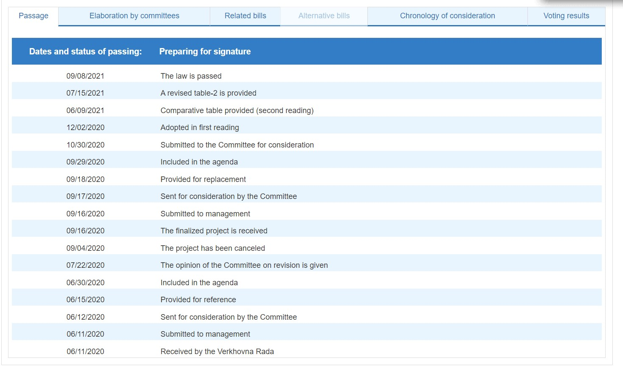Click 'The opinion of the Committee on revision is given'

[x=244, y=265]
